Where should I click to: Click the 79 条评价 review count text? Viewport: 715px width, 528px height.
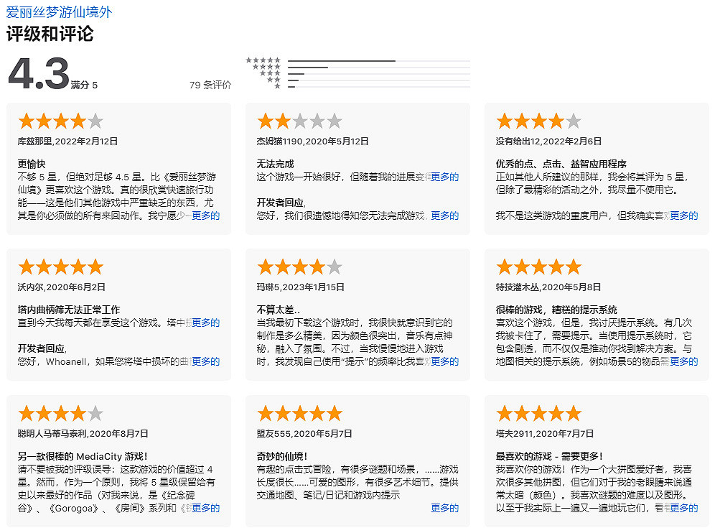click(207, 86)
